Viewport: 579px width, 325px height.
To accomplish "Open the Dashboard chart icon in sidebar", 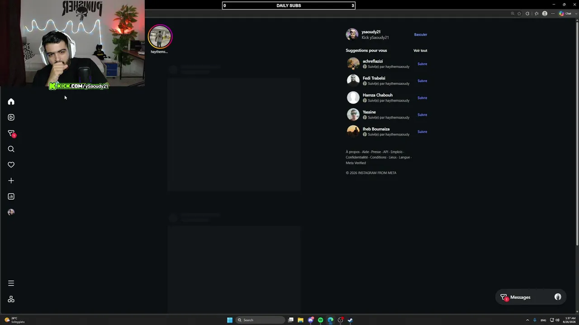I will (11, 196).
